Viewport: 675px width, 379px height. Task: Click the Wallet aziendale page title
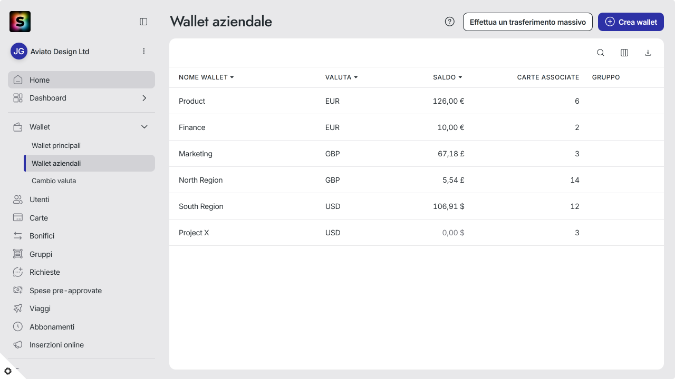221,22
